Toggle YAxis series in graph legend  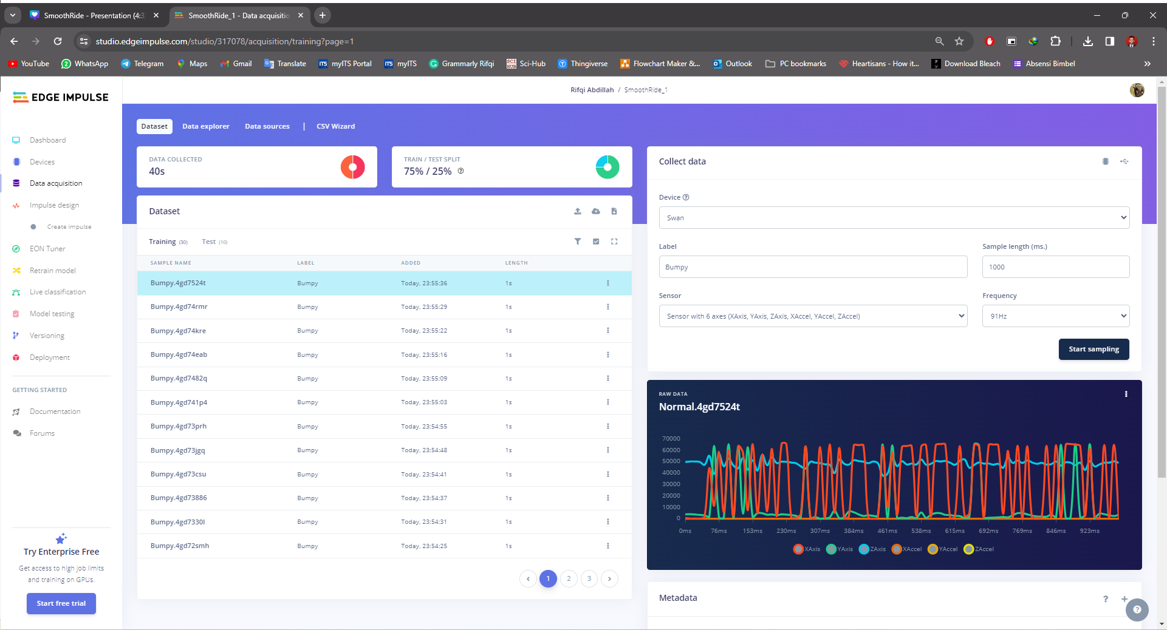pos(840,549)
